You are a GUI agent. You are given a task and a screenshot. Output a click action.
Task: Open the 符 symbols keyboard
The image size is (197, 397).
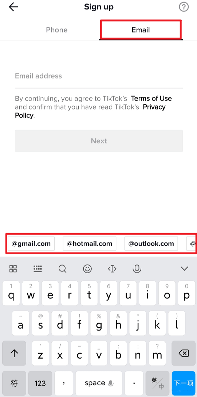pos(14,383)
